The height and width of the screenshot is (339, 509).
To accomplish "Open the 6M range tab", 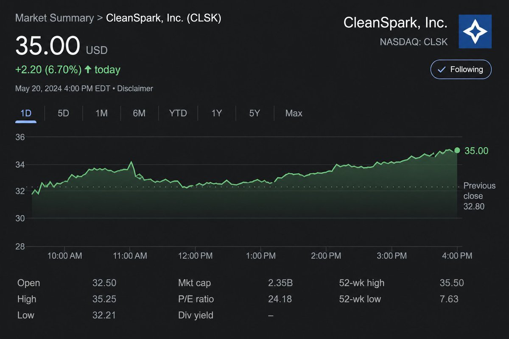I will tap(139, 114).
